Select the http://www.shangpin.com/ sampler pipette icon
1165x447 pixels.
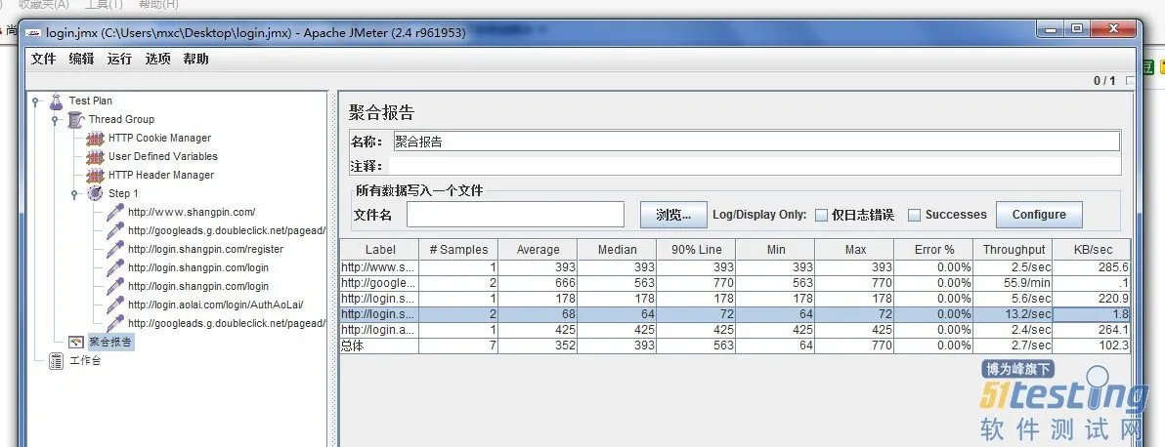(114, 213)
